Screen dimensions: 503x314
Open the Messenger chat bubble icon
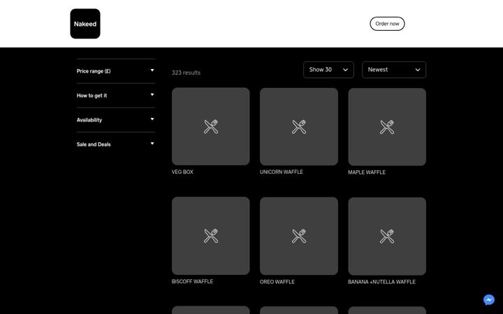pos(489,300)
